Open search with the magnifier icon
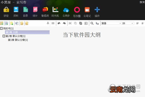The image size is (145, 97). (x=92, y=23)
